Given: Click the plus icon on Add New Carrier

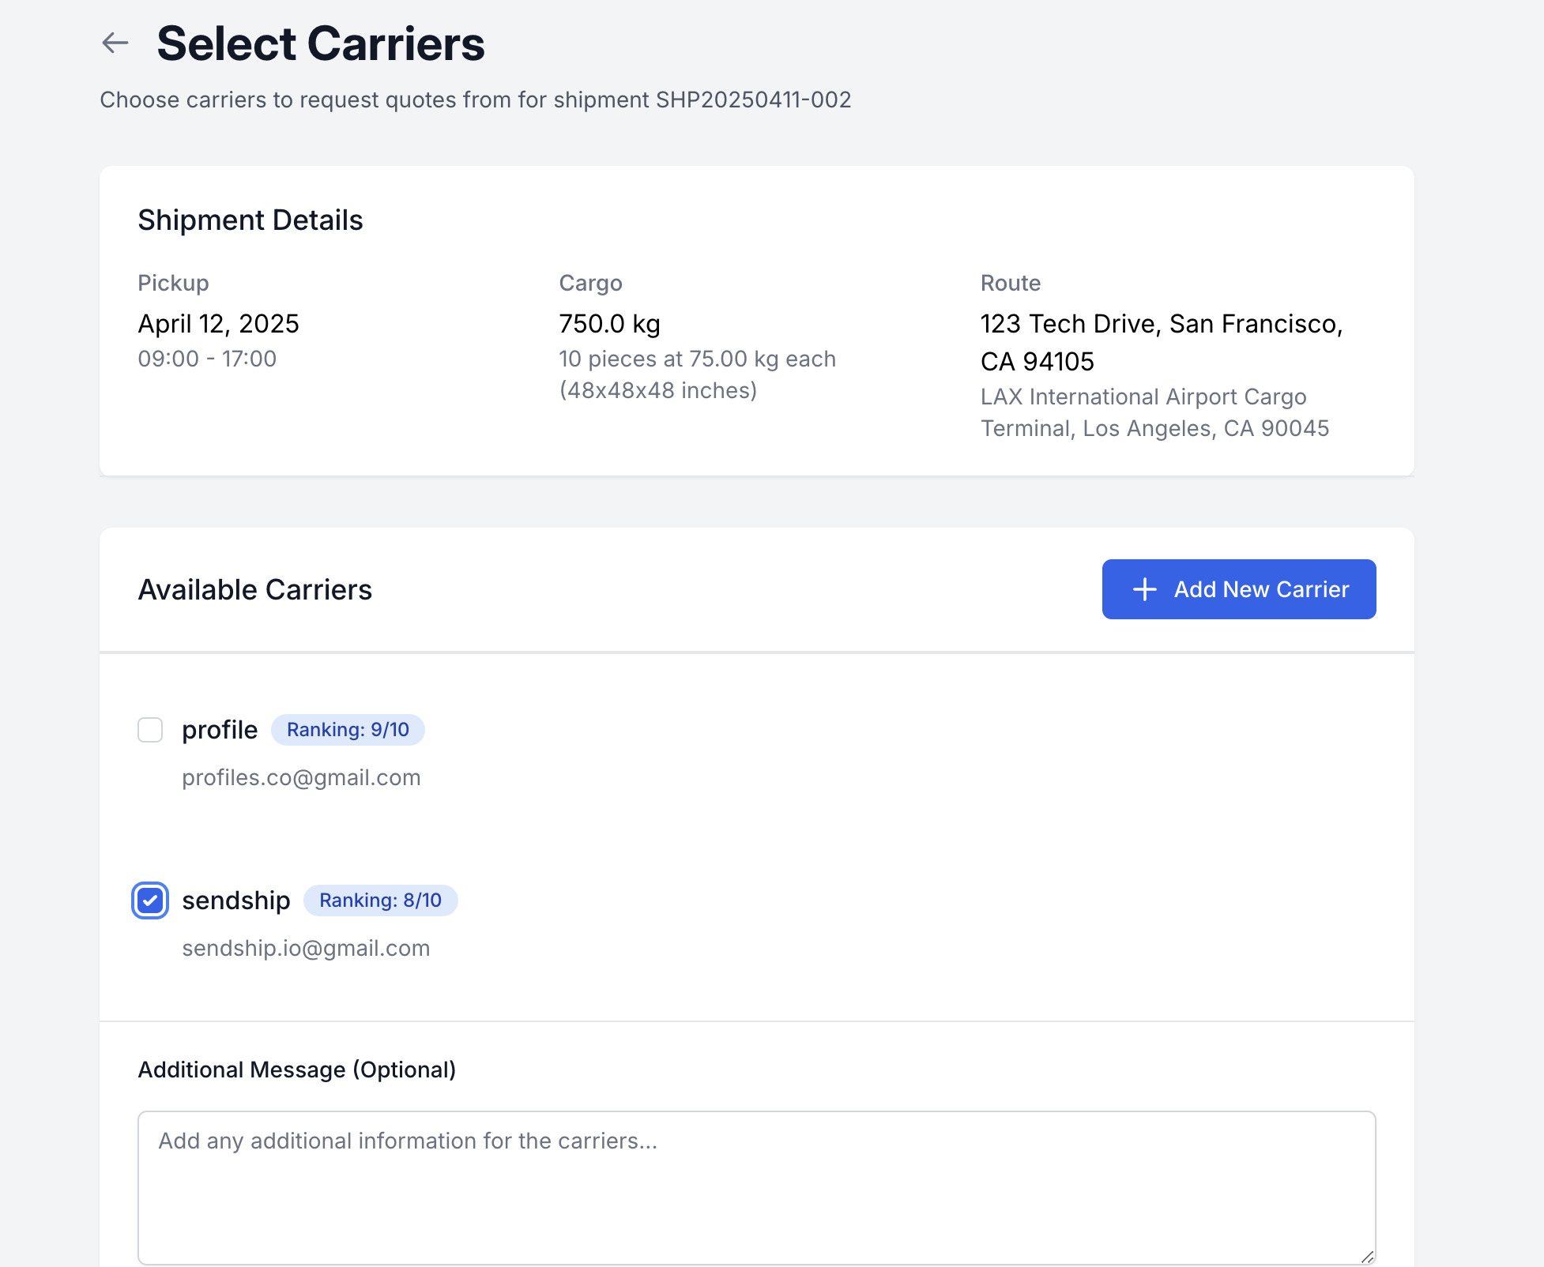Looking at the screenshot, I should [1144, 589].
